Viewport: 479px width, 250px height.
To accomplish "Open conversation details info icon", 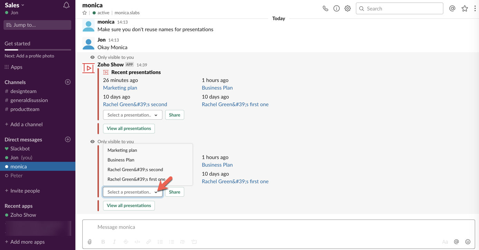I will point(336,9).
